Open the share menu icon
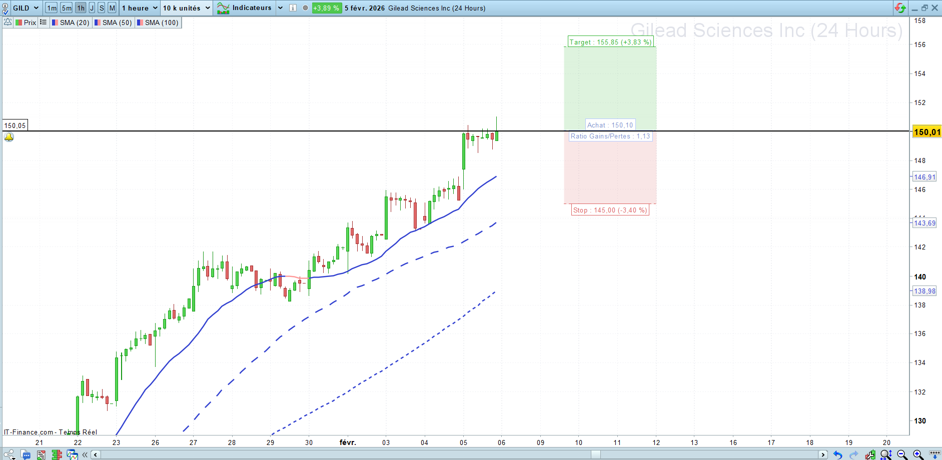The width and height of the screenshot is (942, 460). click(9, 454)
